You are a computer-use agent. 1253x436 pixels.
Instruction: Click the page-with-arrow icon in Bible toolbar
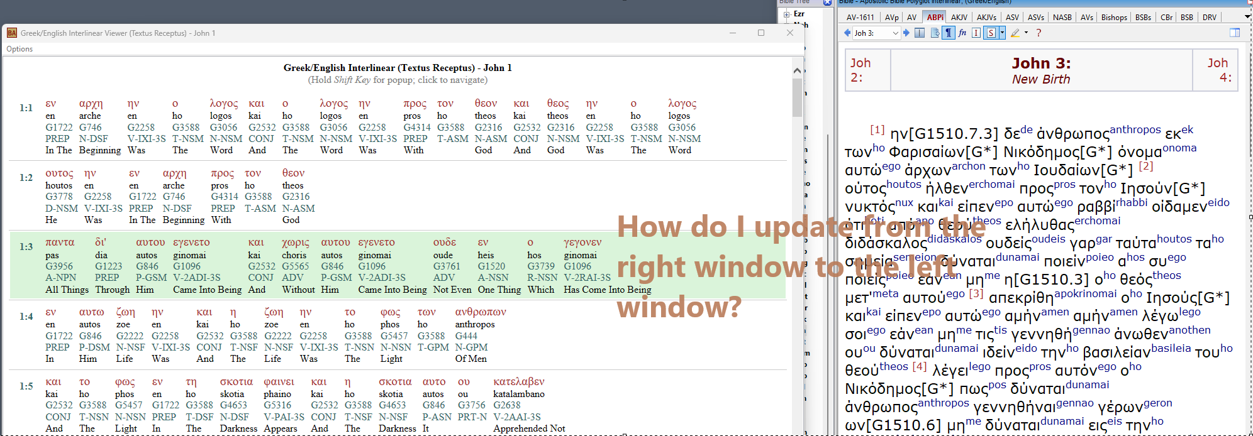pos(935,33)
